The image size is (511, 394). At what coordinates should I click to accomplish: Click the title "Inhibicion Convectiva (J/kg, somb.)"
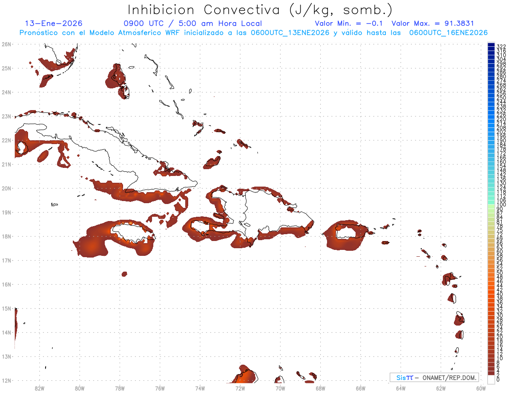click(x=260, y=10)
